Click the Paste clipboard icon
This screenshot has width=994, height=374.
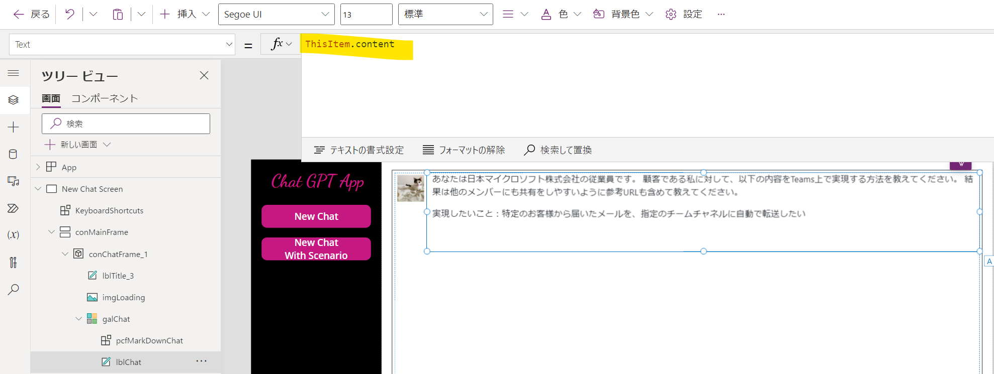point(118,14)
